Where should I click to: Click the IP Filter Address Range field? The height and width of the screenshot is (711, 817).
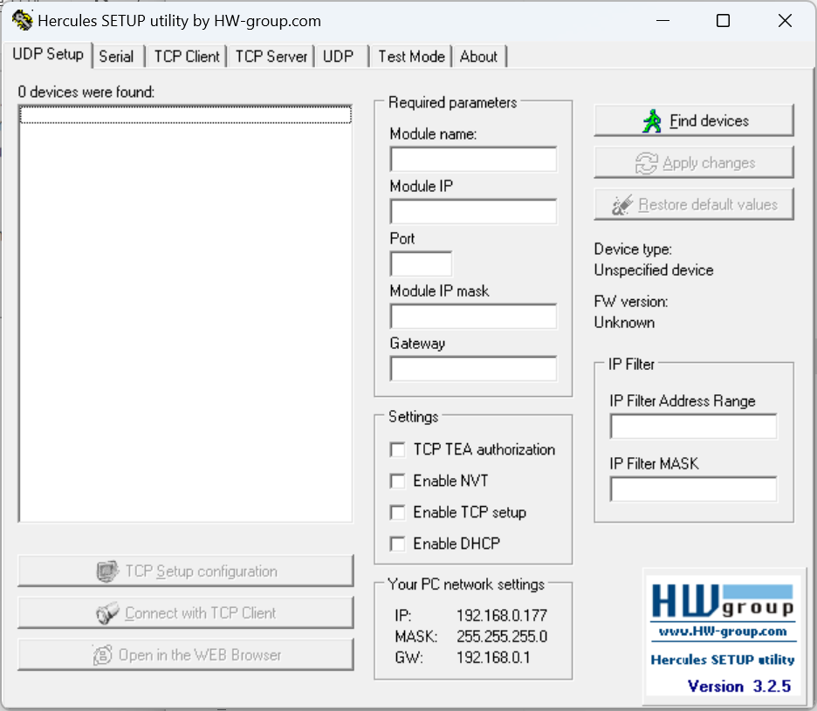pyautogui.click(x=694, y=426)
